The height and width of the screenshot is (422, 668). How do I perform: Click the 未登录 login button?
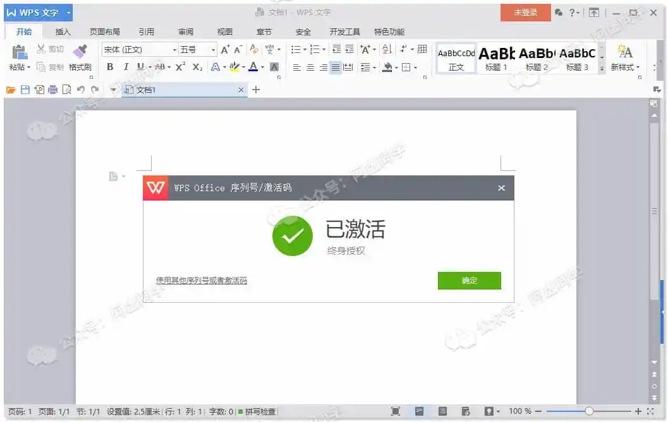pos(525,13)
